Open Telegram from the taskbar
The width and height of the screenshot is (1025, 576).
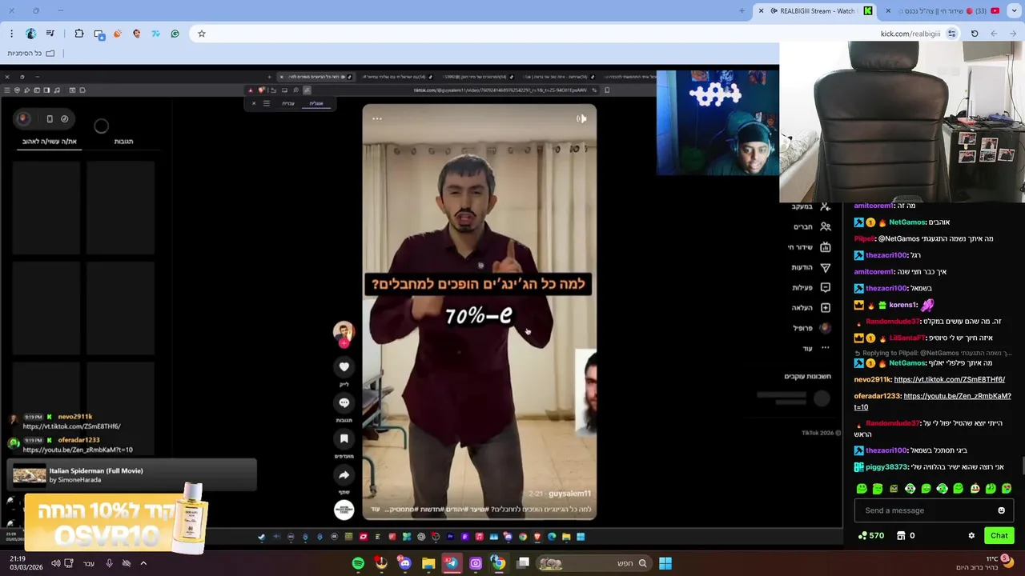point(452,563)
